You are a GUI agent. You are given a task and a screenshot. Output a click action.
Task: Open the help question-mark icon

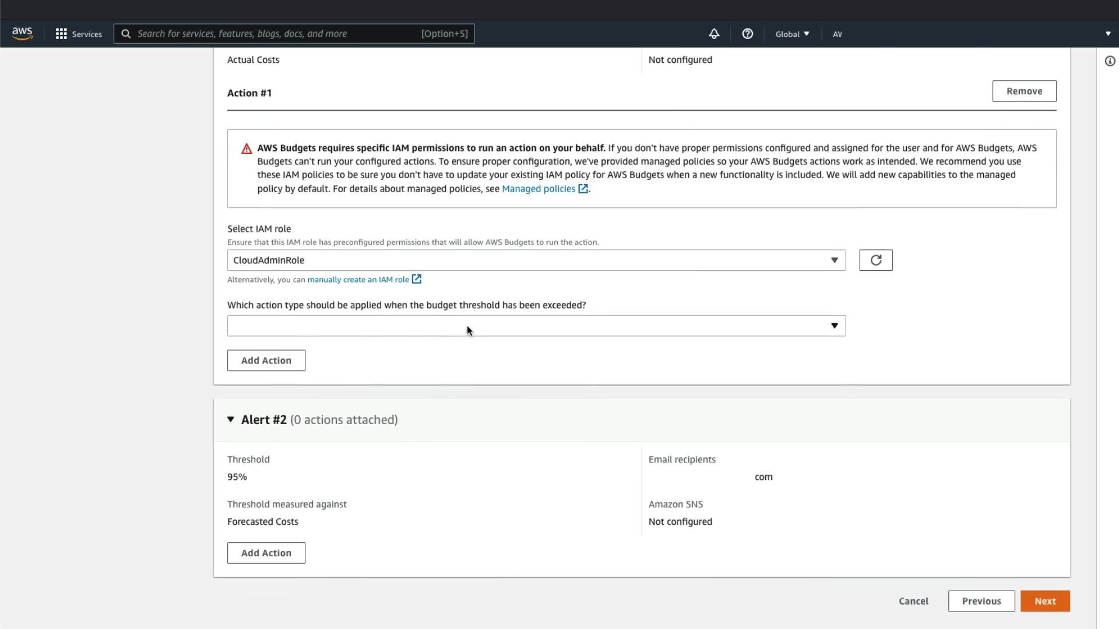point(747,34)
